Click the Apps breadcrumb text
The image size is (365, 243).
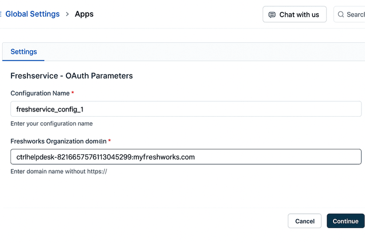(x=84, y=14)
